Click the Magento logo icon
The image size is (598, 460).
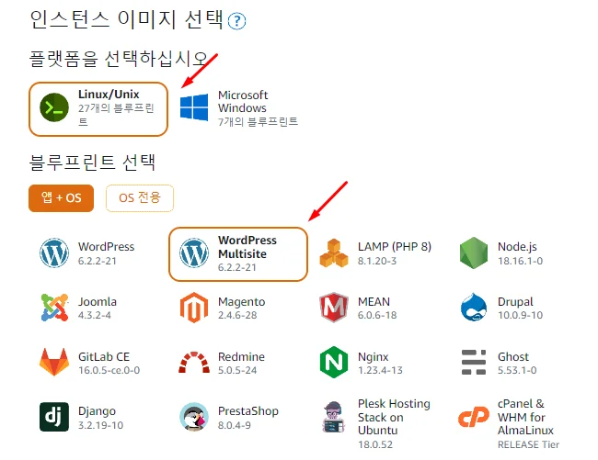pos(194,308)
